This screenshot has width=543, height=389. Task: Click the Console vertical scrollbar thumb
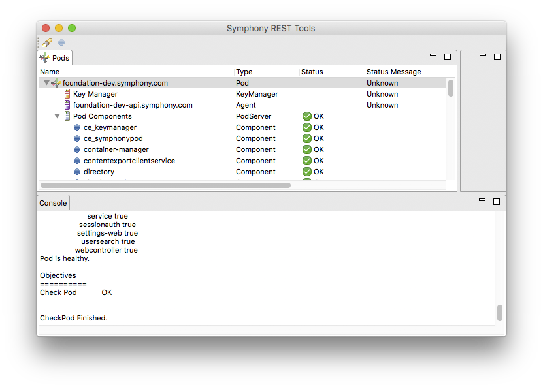click(500, 313)
